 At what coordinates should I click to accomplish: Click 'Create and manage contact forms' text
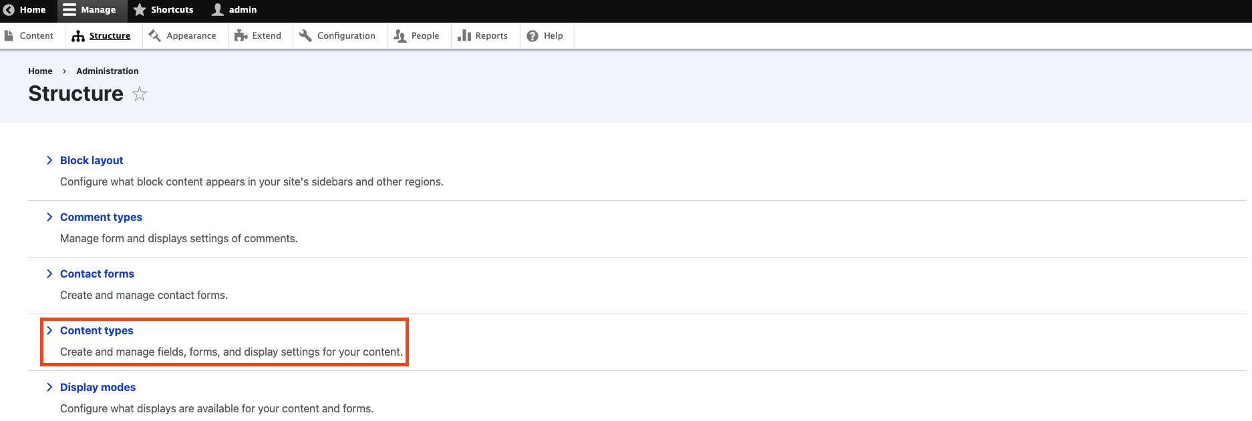[143, 295]
